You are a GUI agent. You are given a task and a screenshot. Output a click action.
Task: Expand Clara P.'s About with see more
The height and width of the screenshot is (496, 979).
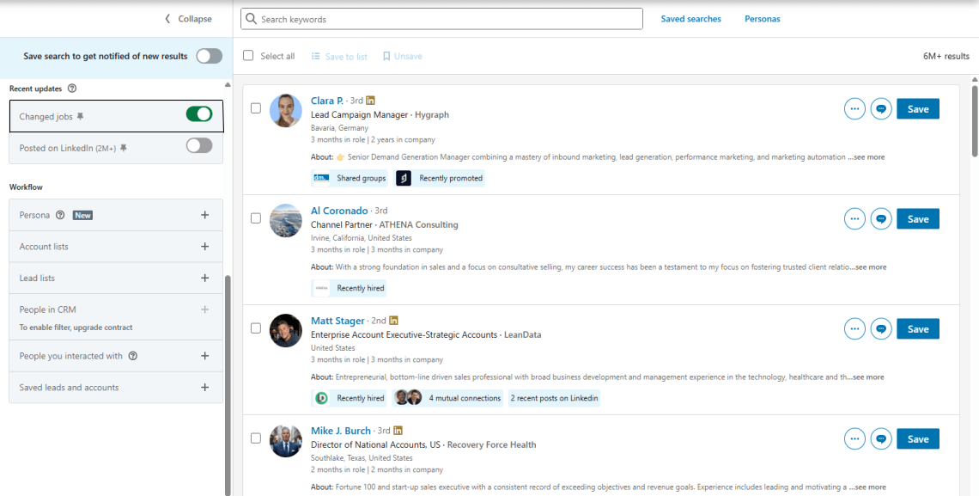tap(866, 156)
